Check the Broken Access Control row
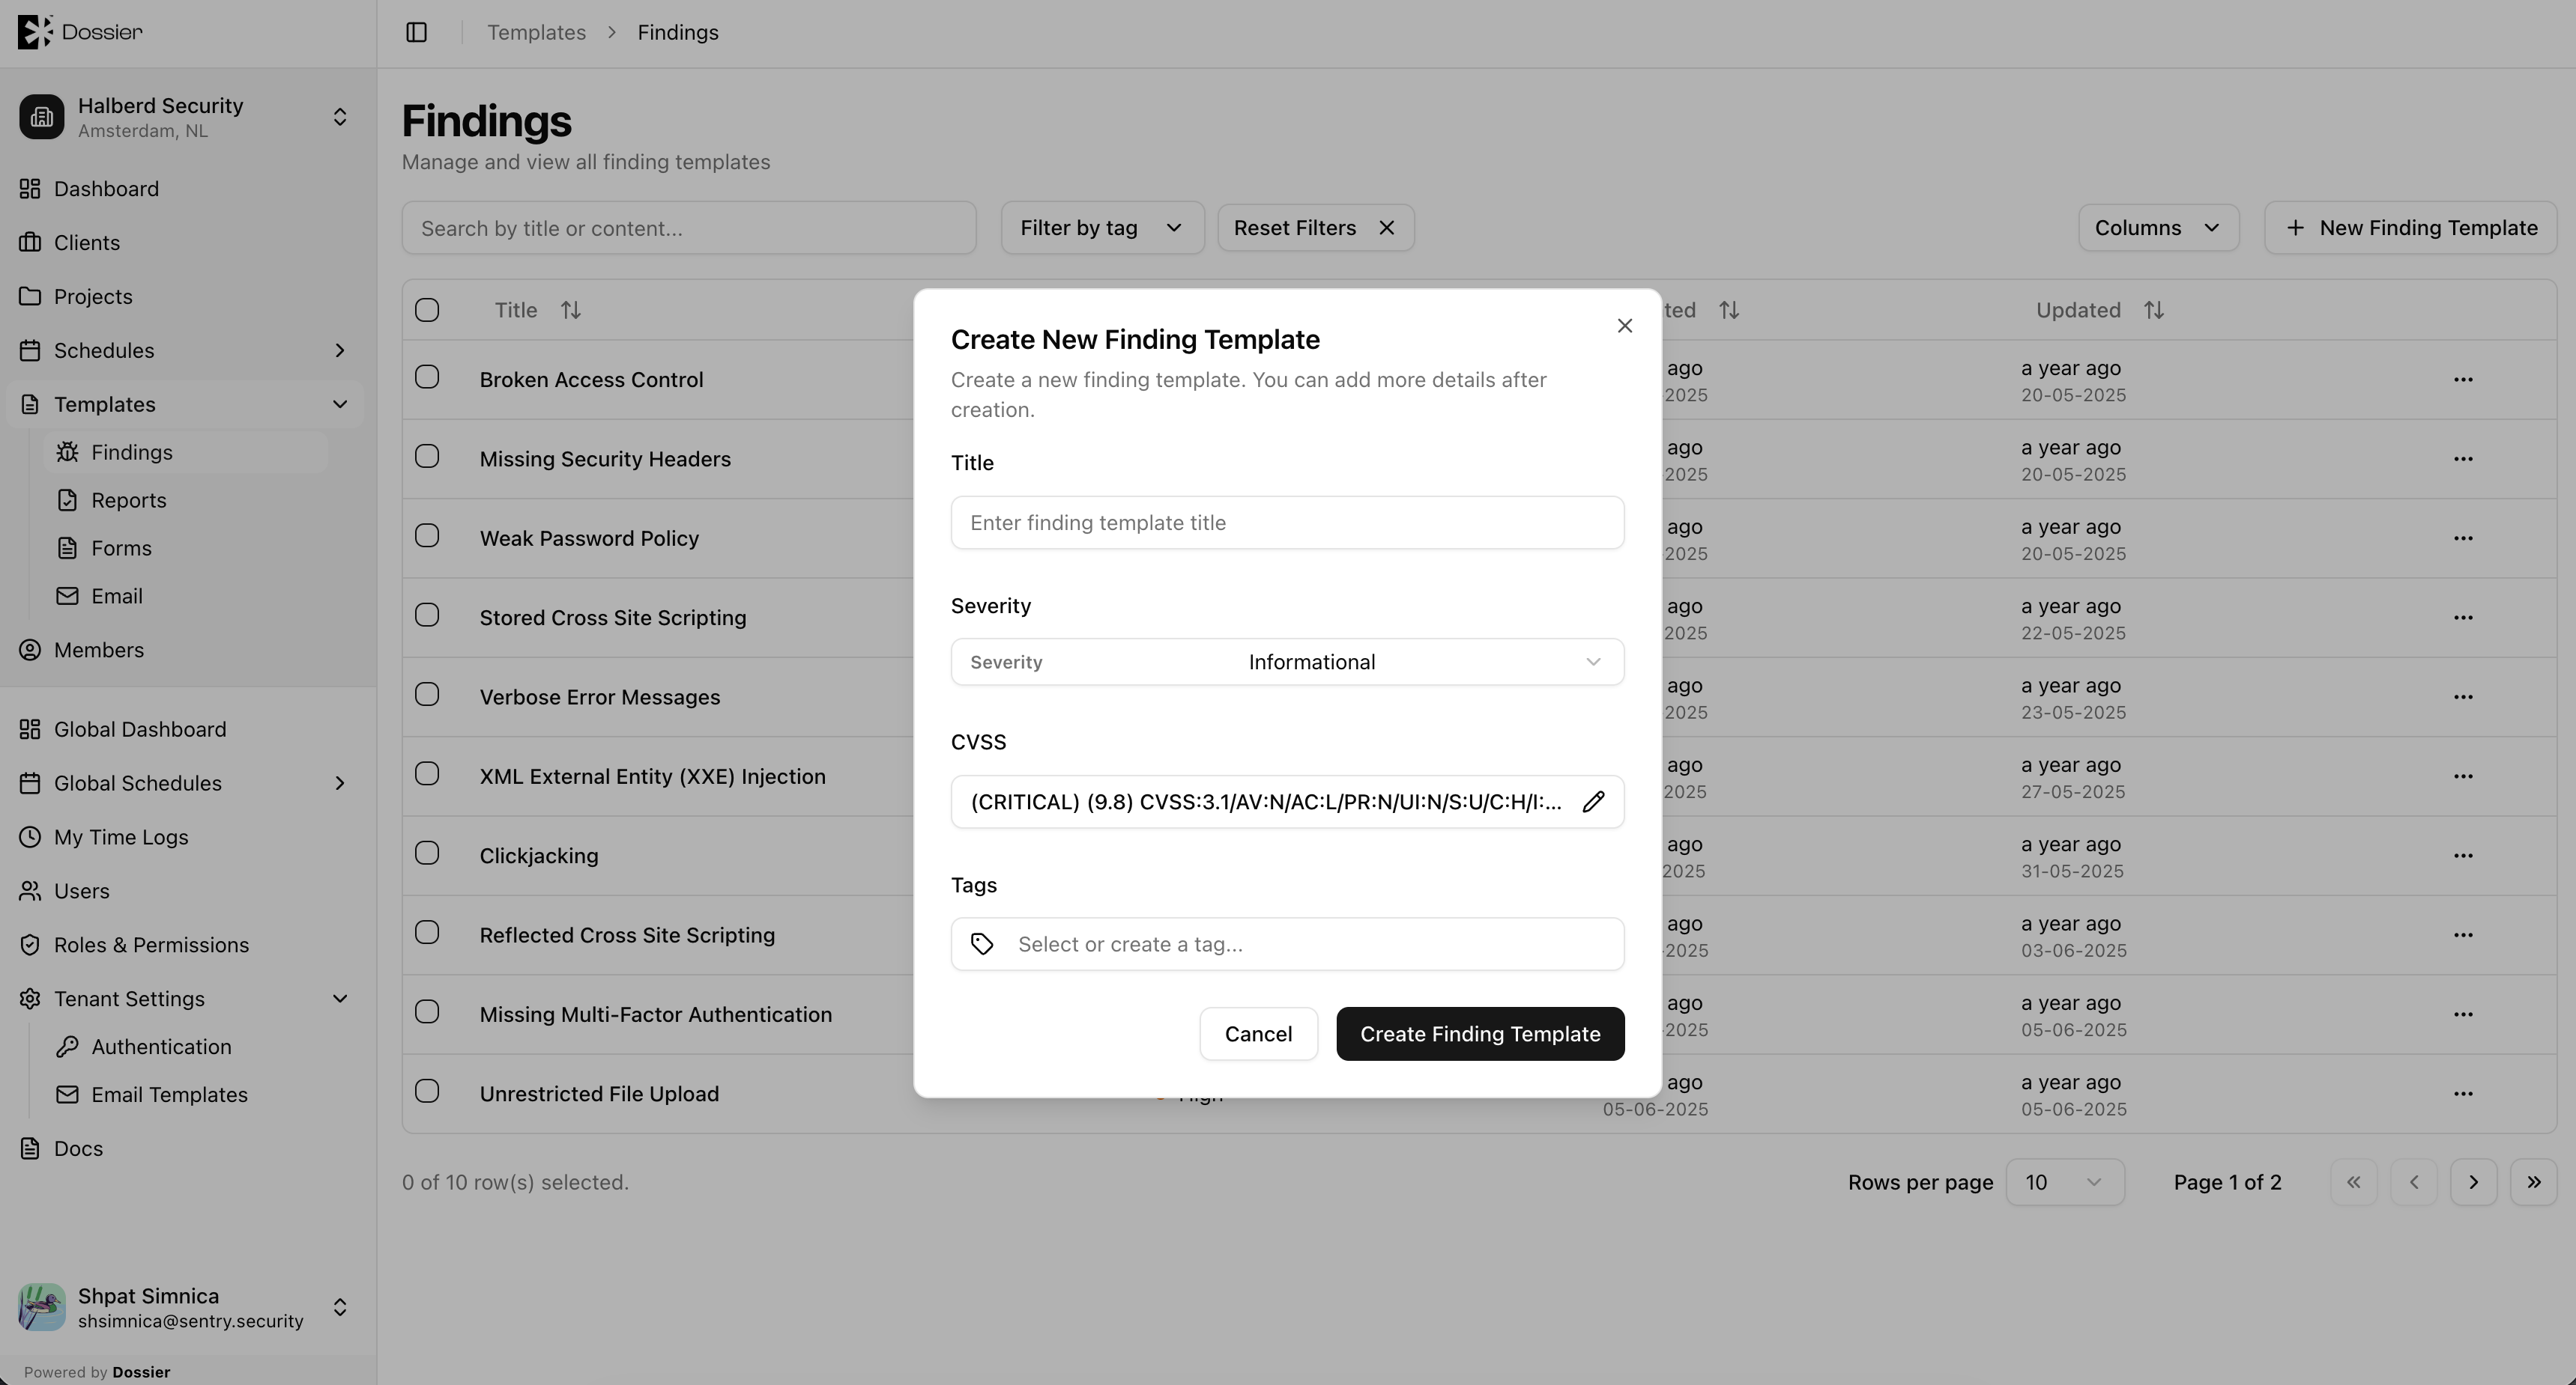This screenshot has width=2576, height=1385. coord(427,377)
